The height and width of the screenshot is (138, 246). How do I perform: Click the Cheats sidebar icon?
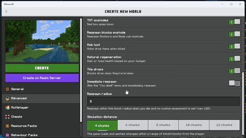coord(7,117)
